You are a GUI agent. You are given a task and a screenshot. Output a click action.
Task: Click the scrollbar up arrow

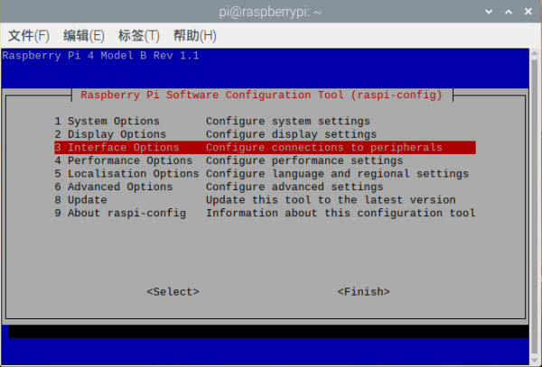pos(535,53)
